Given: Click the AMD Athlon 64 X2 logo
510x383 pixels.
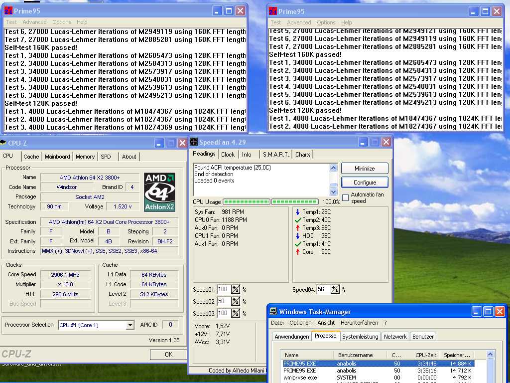Looking at the screenshot, I should coord(159,192).
